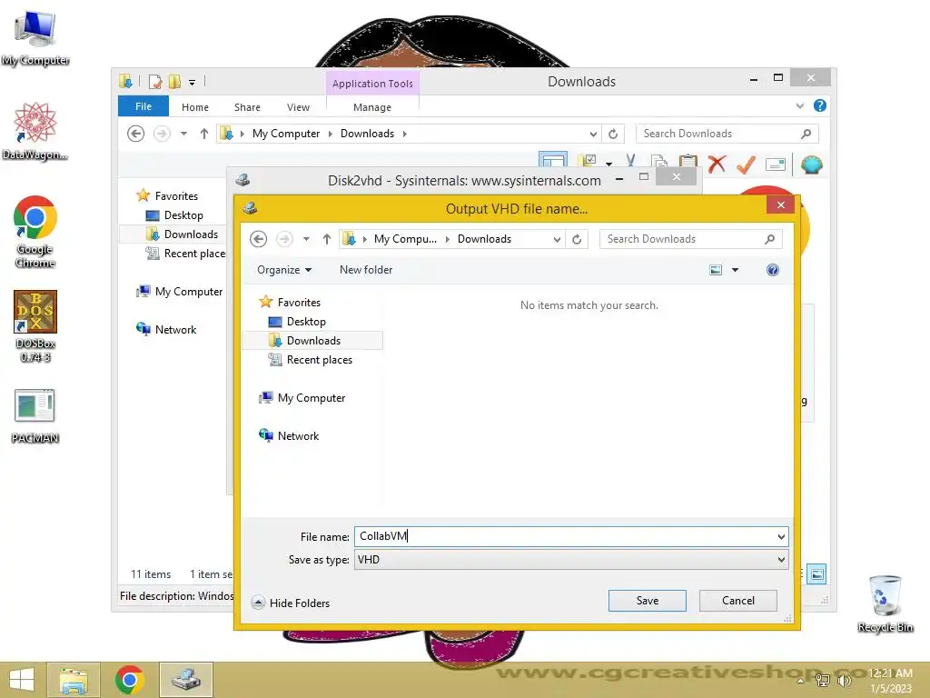Select Recent places in save dialog

(319, 360)
